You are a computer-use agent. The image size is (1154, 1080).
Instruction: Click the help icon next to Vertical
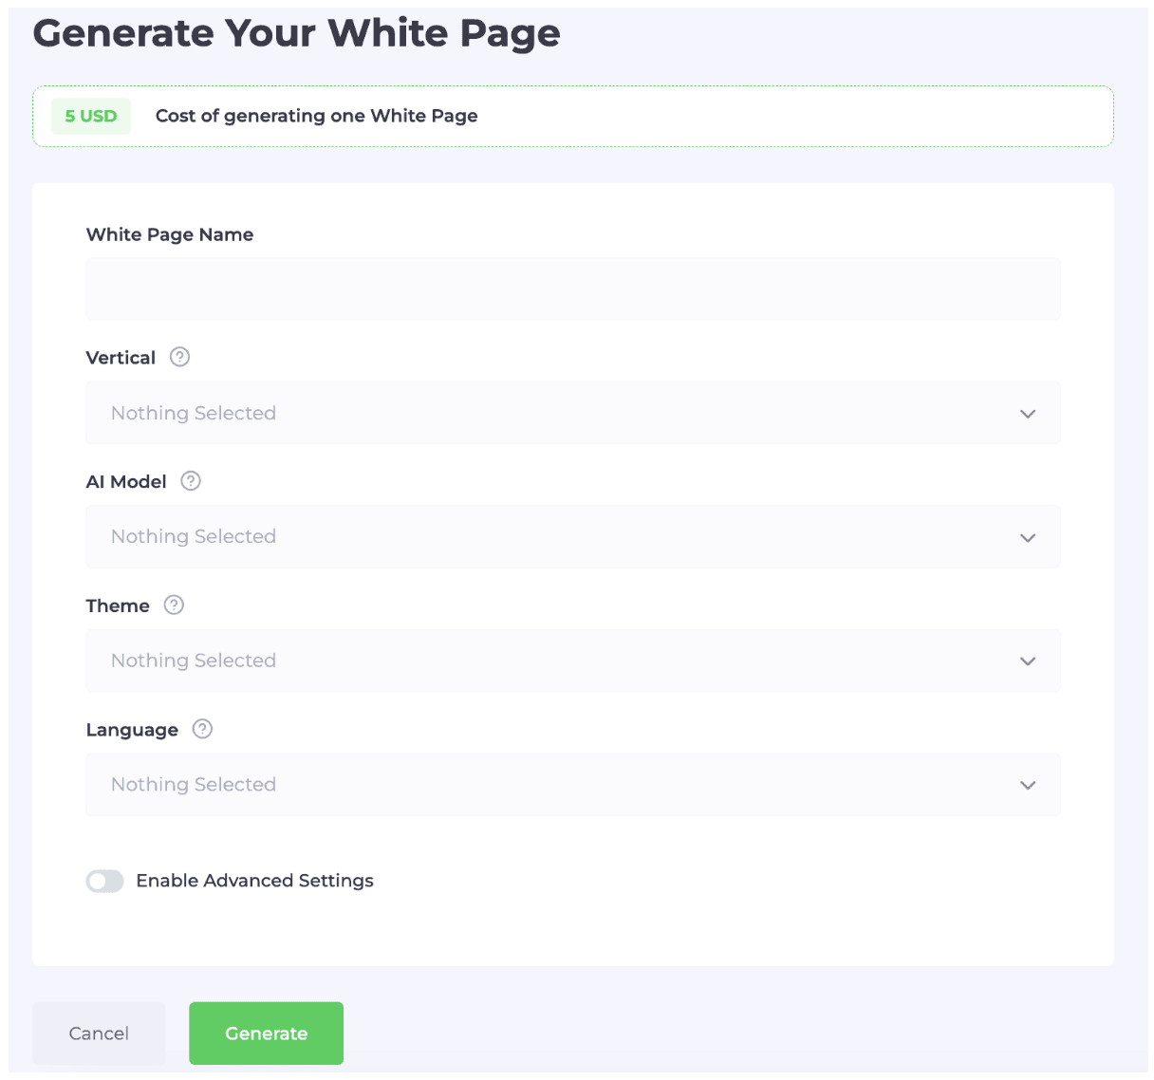[x=179, y=357]
